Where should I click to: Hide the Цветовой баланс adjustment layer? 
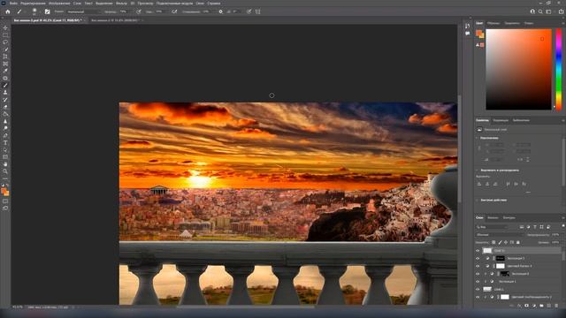point(478,266)
